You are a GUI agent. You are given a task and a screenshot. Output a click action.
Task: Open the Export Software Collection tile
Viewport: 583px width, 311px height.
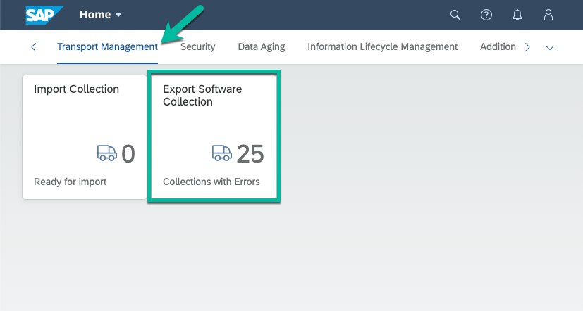click(x=214, y=137)
